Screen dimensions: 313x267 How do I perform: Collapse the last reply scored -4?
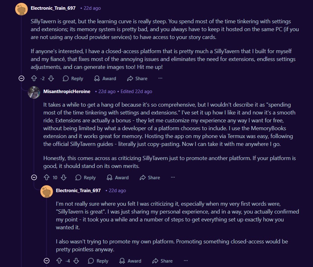pos(47,261)
